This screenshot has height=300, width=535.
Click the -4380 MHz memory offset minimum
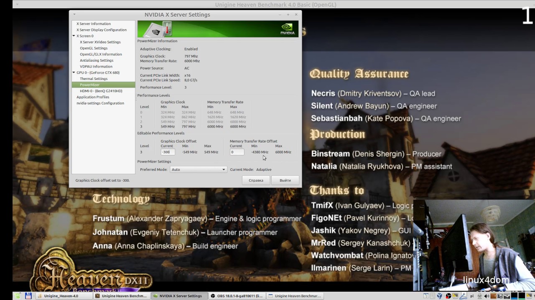coord(260,152)
